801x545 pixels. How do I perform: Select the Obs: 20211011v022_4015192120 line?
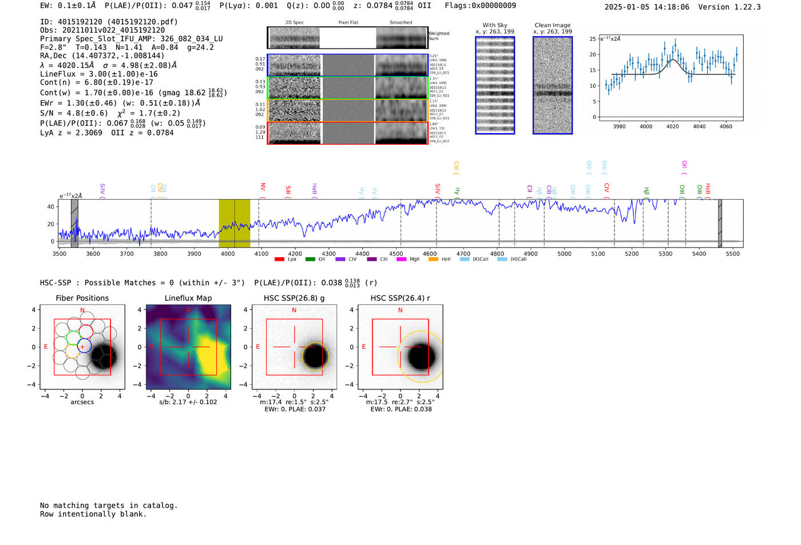102,30
